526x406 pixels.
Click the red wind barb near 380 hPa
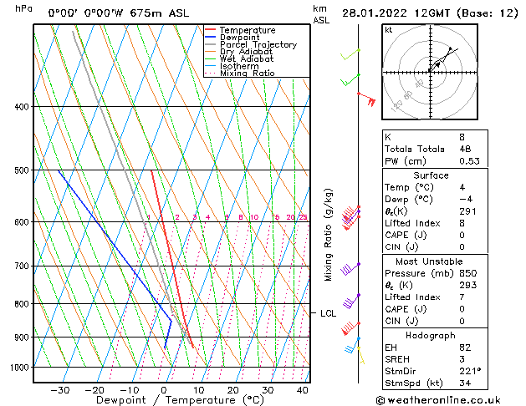pyautogui.click(x=366, y=99)
